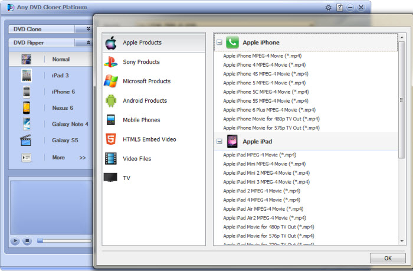413x271 pixels.
Task: Choose the Galaxy Note 4 profile label
Action: [70, 124]
